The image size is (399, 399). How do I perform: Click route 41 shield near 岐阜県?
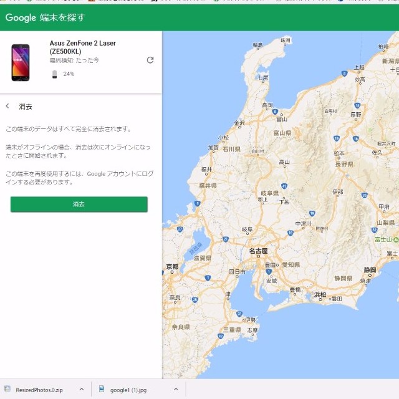click(284, 186)
